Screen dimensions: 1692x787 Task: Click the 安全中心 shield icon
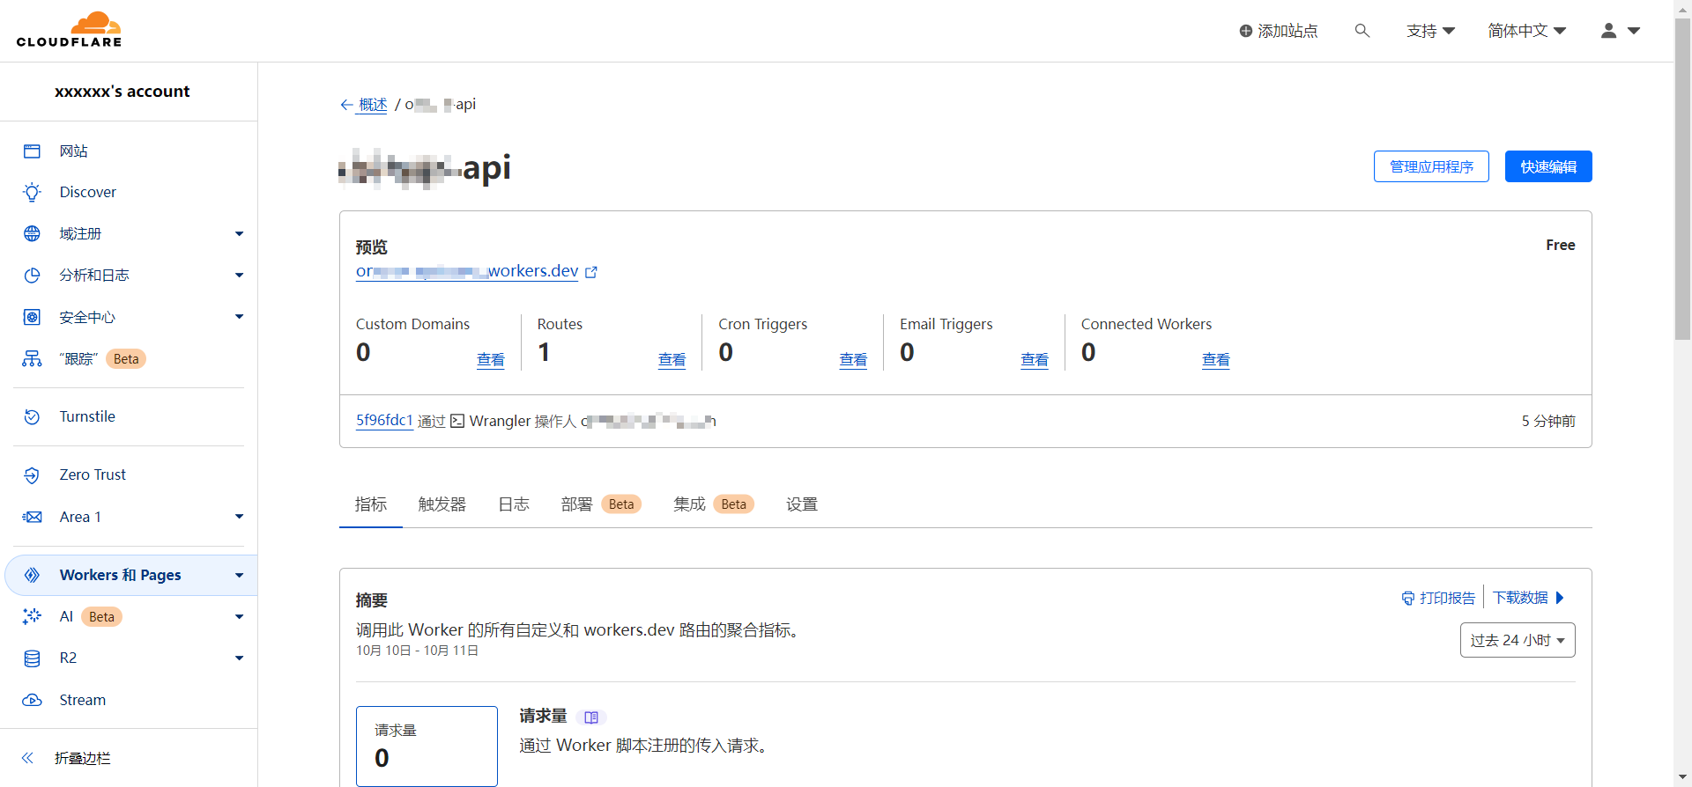point(32,317)
